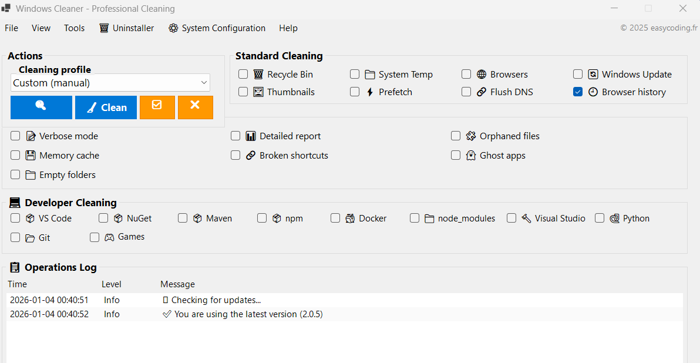
Task: Click the Python snake icon
Action: tap(614, 219)
